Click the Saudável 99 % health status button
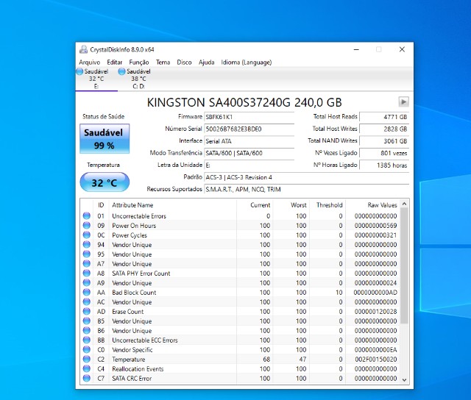Screen dimensions: 471x400 [x=105, y=139]
